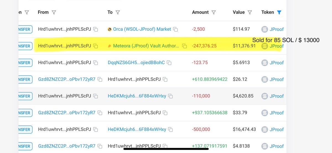
Task: Copy the Orca (WSOL-JProof) Market address
Action: pos(175,29)
